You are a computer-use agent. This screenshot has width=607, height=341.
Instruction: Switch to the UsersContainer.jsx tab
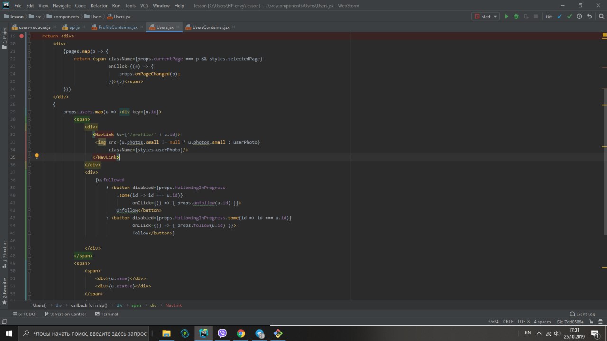pos(210,27)
